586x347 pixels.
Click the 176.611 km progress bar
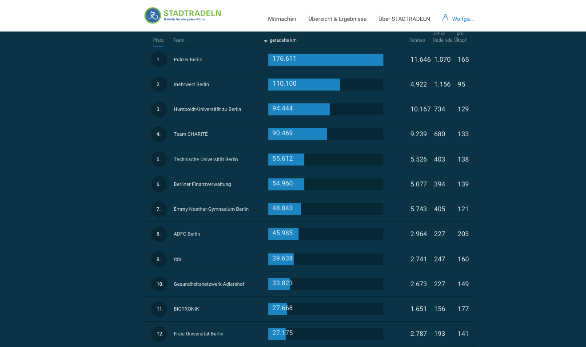click(326, 59)
